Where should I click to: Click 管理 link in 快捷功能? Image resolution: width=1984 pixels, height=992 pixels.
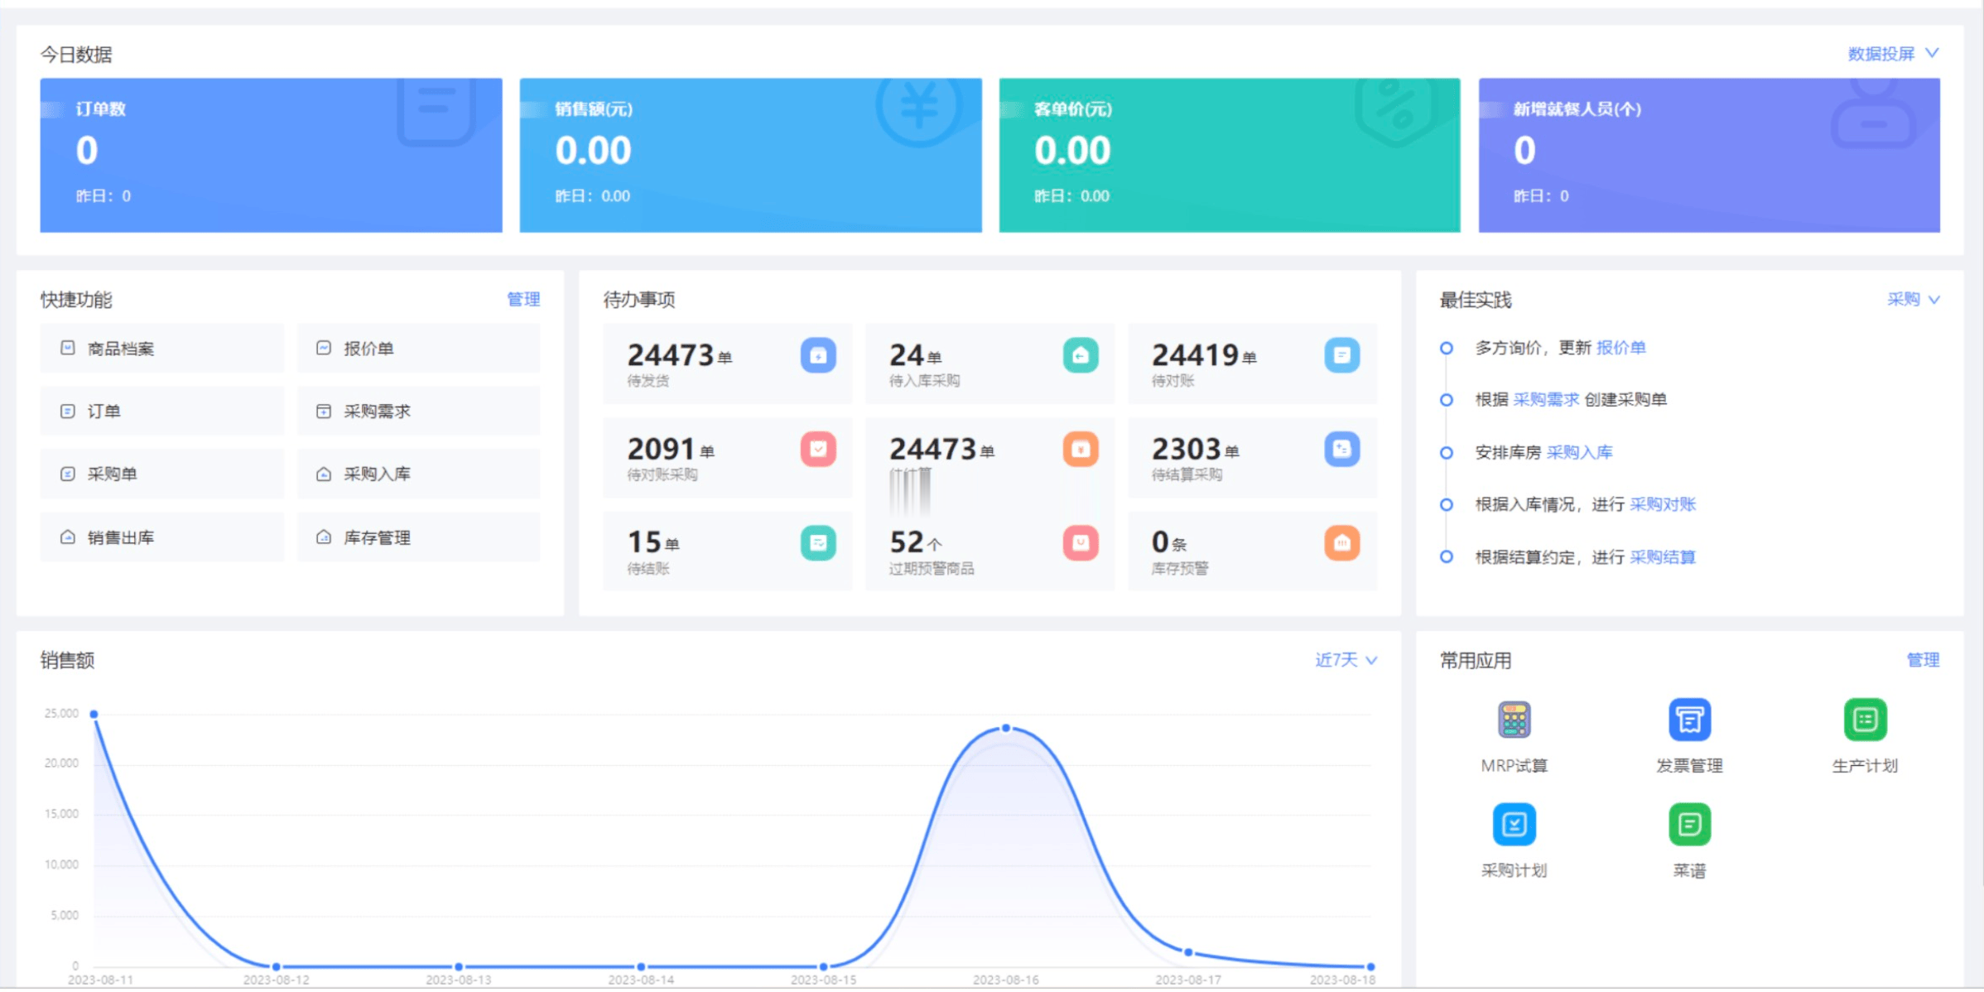pos(523,300)
